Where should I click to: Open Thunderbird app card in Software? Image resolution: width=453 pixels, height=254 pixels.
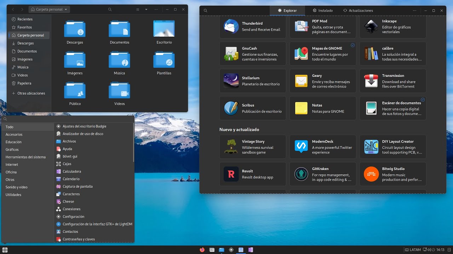click(253, 27)
